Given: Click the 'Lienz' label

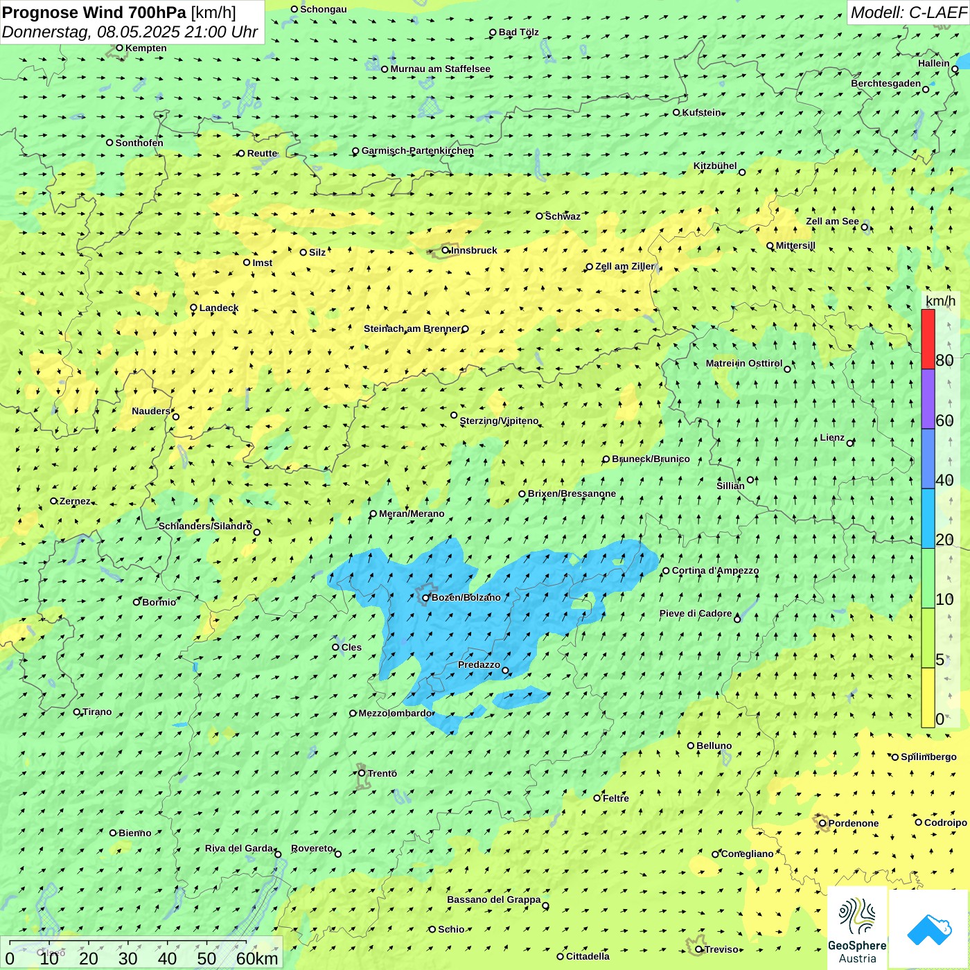Looking at the screenshot, I should coord(832,437).
